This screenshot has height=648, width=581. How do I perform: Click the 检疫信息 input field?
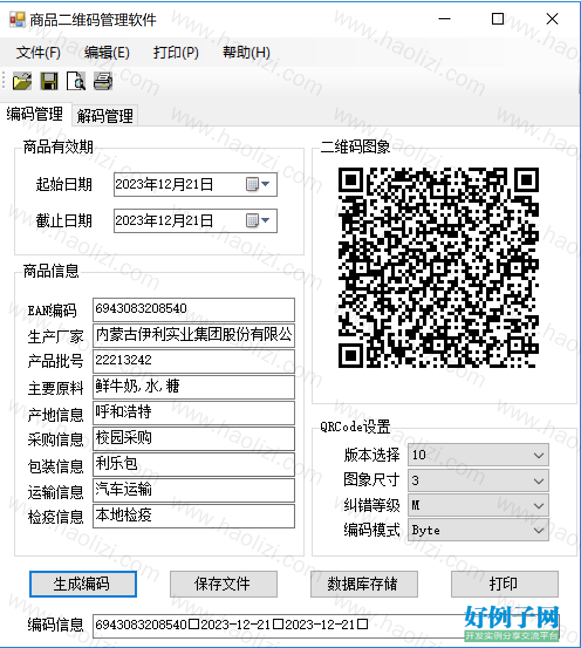[x=194, y=516]
